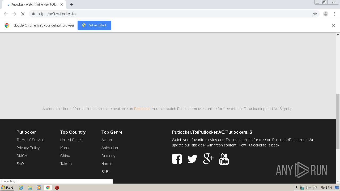Image resolution: width=340 pixels, height=191 pixels.
Task: Open the YouTube icon in footer
Action: coord(224,159)
